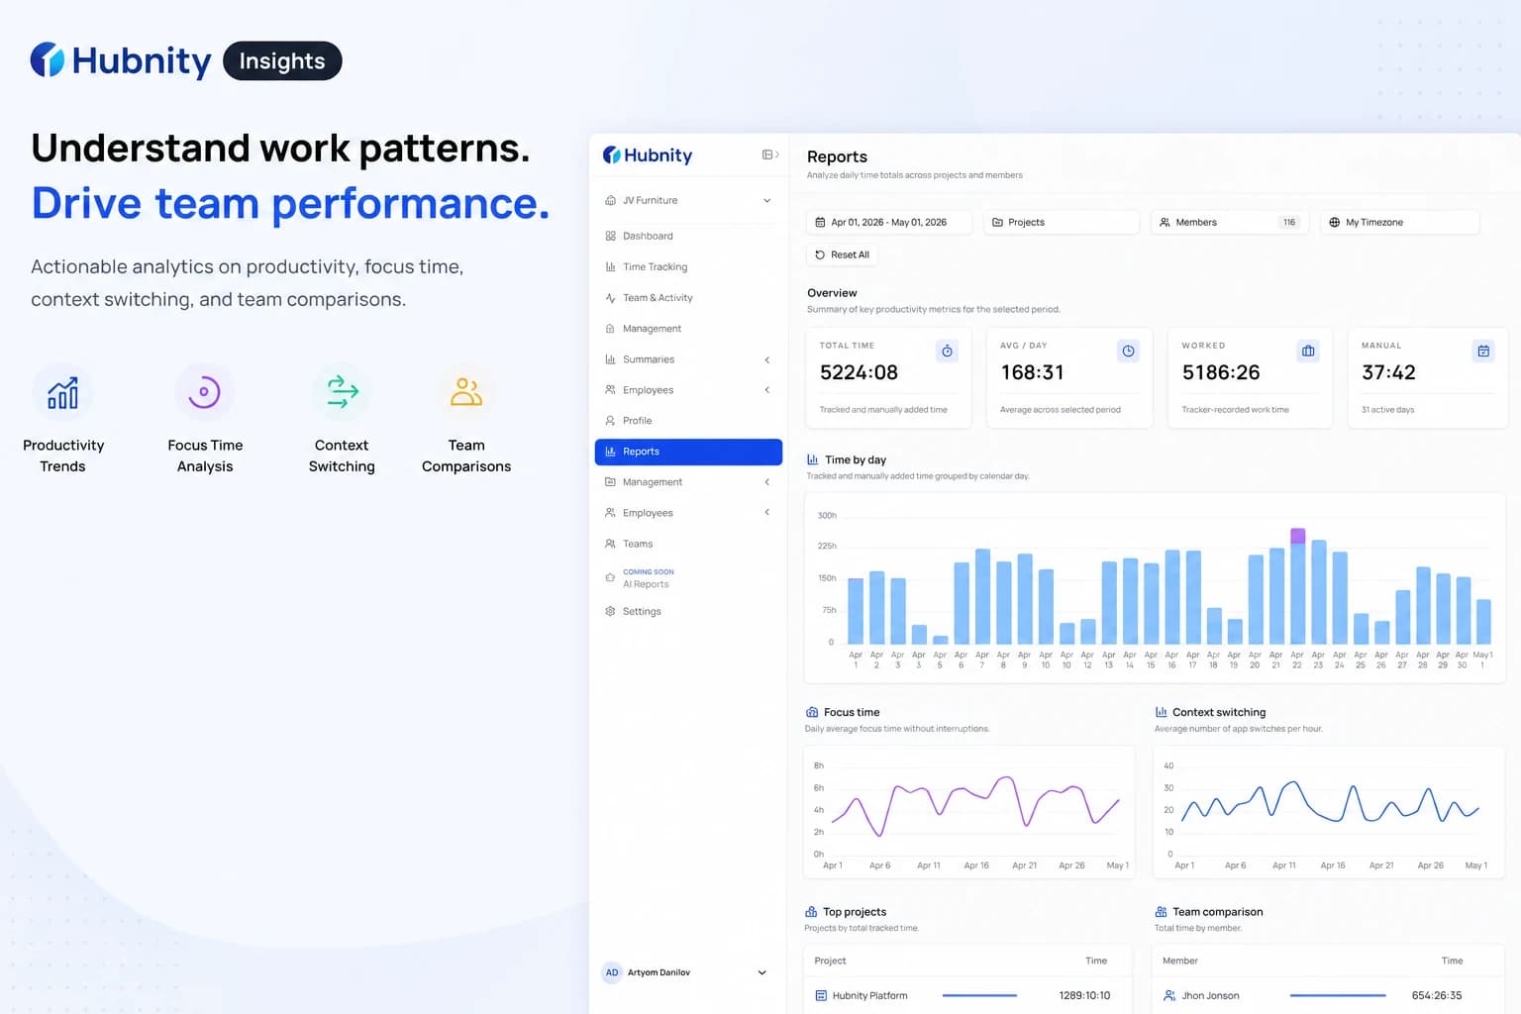This screenshot has height=1014, width=1521.
Task: Click the calendar icon on Manual card
Action: (1483, 351)
